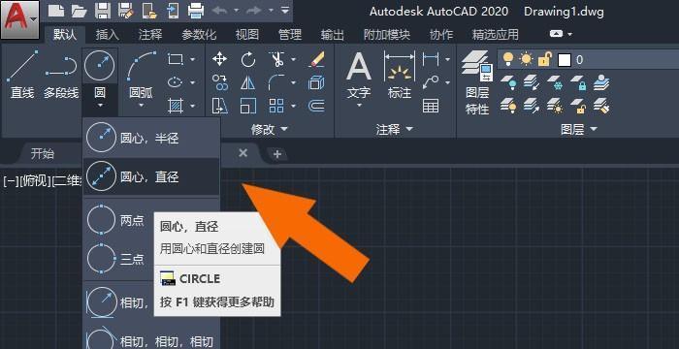Viewport: 679px width, 349px height.
Task: Switch to the 视图 ribbon tab
Action: (247, 35)
